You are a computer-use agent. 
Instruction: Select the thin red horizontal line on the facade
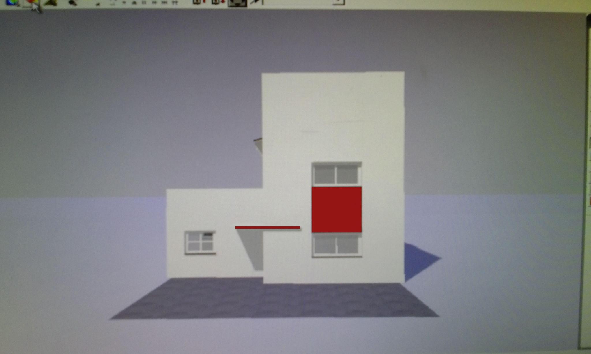click(268, 227)
